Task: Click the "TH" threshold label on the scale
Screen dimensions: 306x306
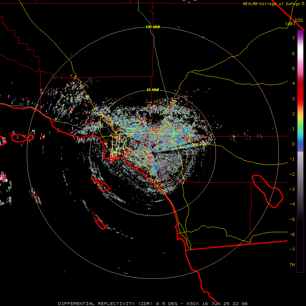Action: click(x=292, y=265)
